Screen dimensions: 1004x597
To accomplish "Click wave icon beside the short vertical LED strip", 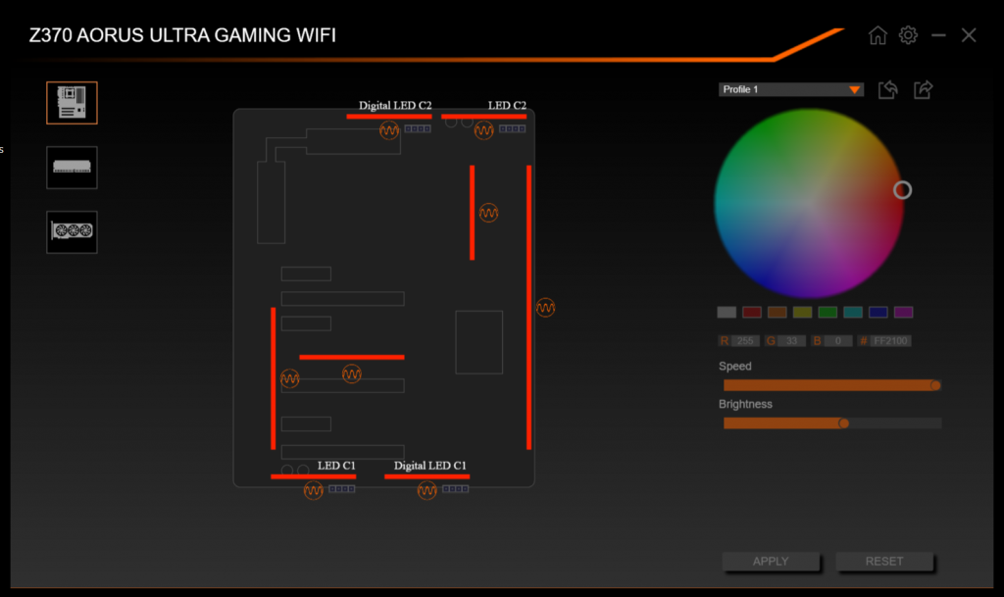I will pyautogui.click(x=488, y=213).
